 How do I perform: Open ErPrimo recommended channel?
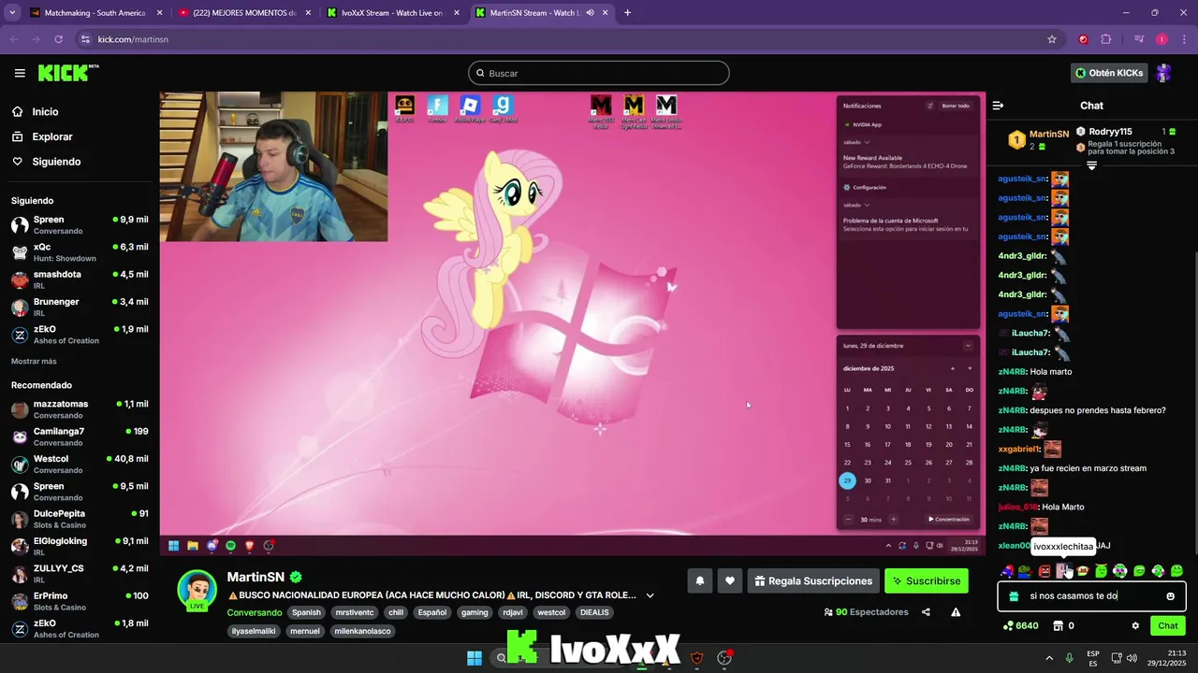80,601
